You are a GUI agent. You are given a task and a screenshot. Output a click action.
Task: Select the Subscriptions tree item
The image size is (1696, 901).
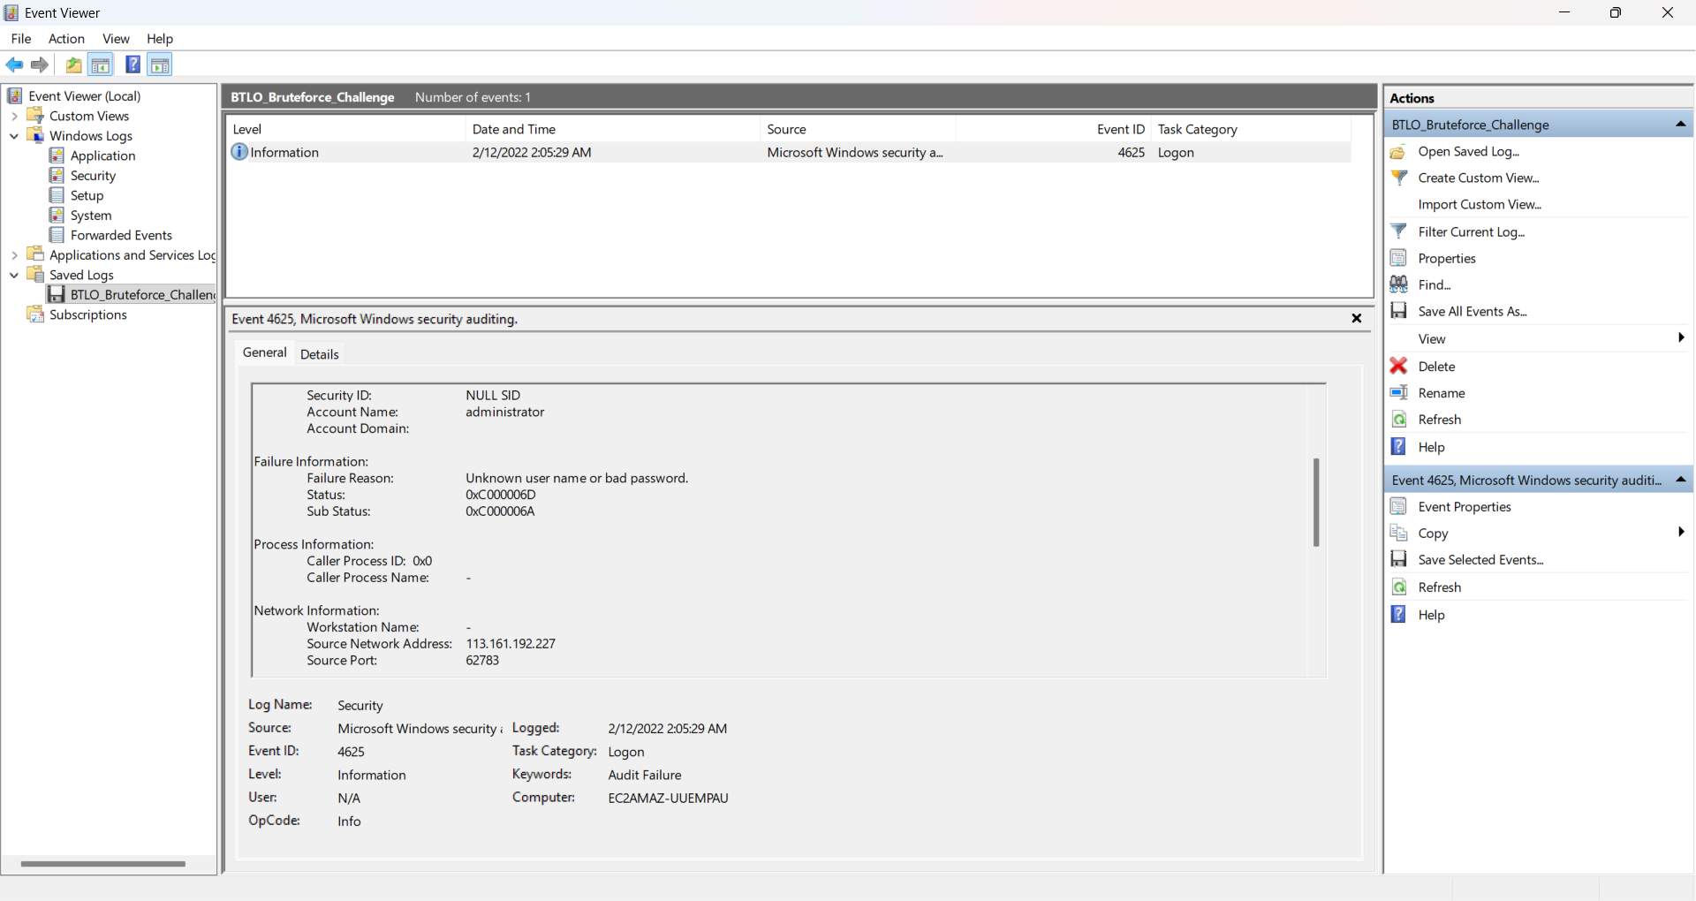click(87, 314)
